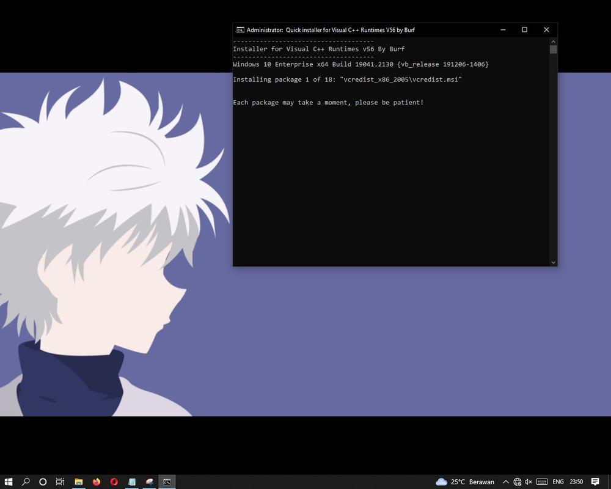Click the console window title bar text
611x489 pixels.
(331, 30)
